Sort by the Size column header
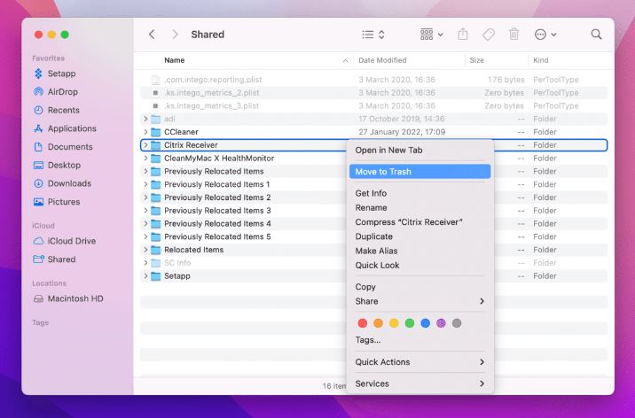Screen dimensions: 635x418 (476, 60)
